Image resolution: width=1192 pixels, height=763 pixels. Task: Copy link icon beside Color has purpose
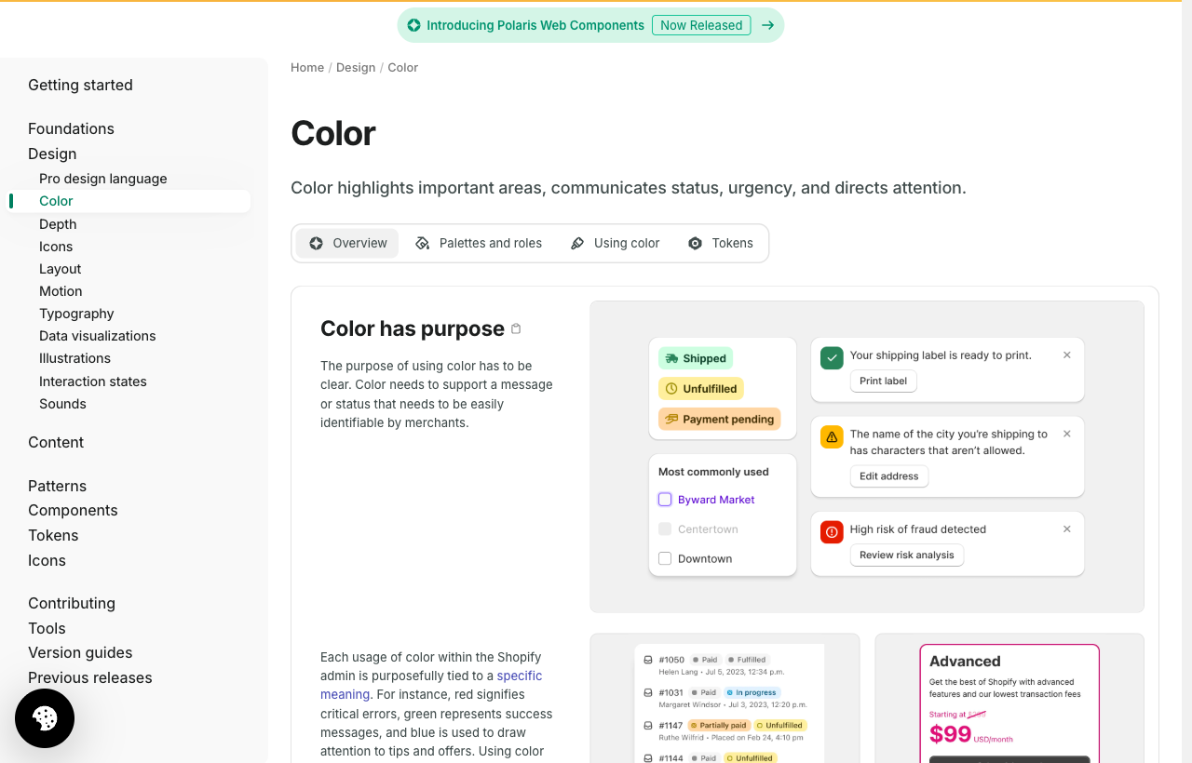(516, 328)
